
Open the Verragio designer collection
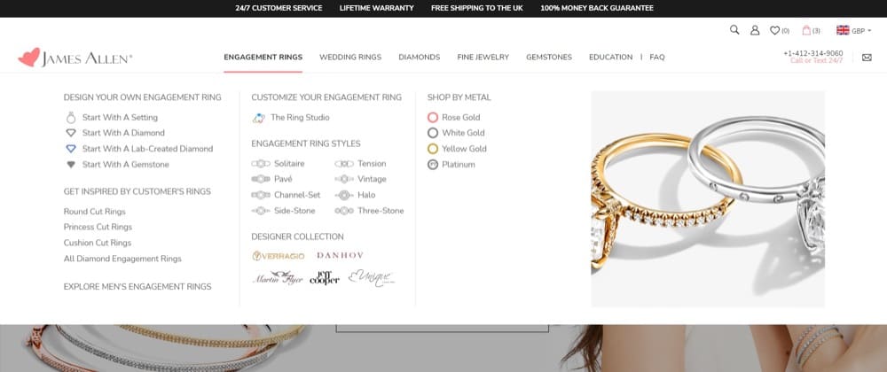click(x=279, y=256)
